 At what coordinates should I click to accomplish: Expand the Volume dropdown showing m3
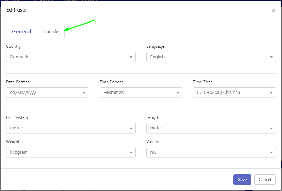pos(211,152)
